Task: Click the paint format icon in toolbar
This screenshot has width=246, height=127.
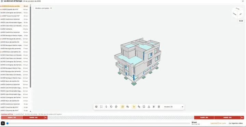Action: tap(127, 107)
